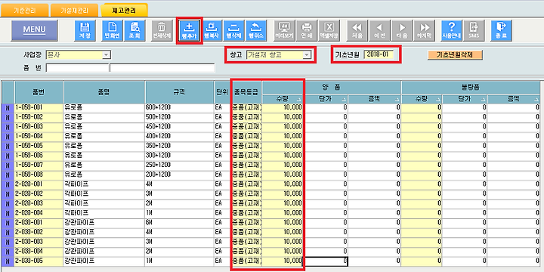Click the 기초년월삭제 button
The image size is (544, 272).
[455, 55]
